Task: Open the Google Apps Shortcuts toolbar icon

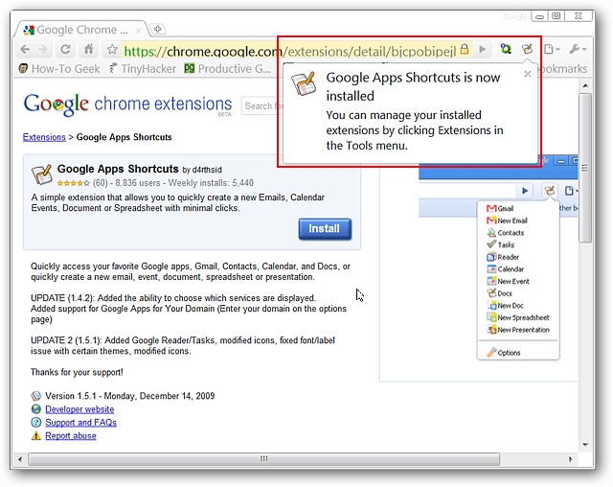Action: point(527,49)
